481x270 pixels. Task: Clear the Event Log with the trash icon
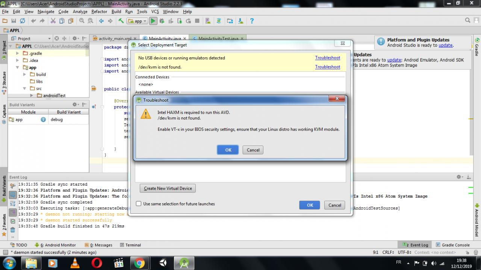[13, 229]
